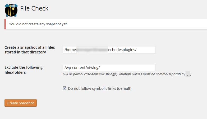This screenshot has width=207, height=119.
Task: Click the word 'snapshot' in the notice message
Action: (x=53, y=24)
